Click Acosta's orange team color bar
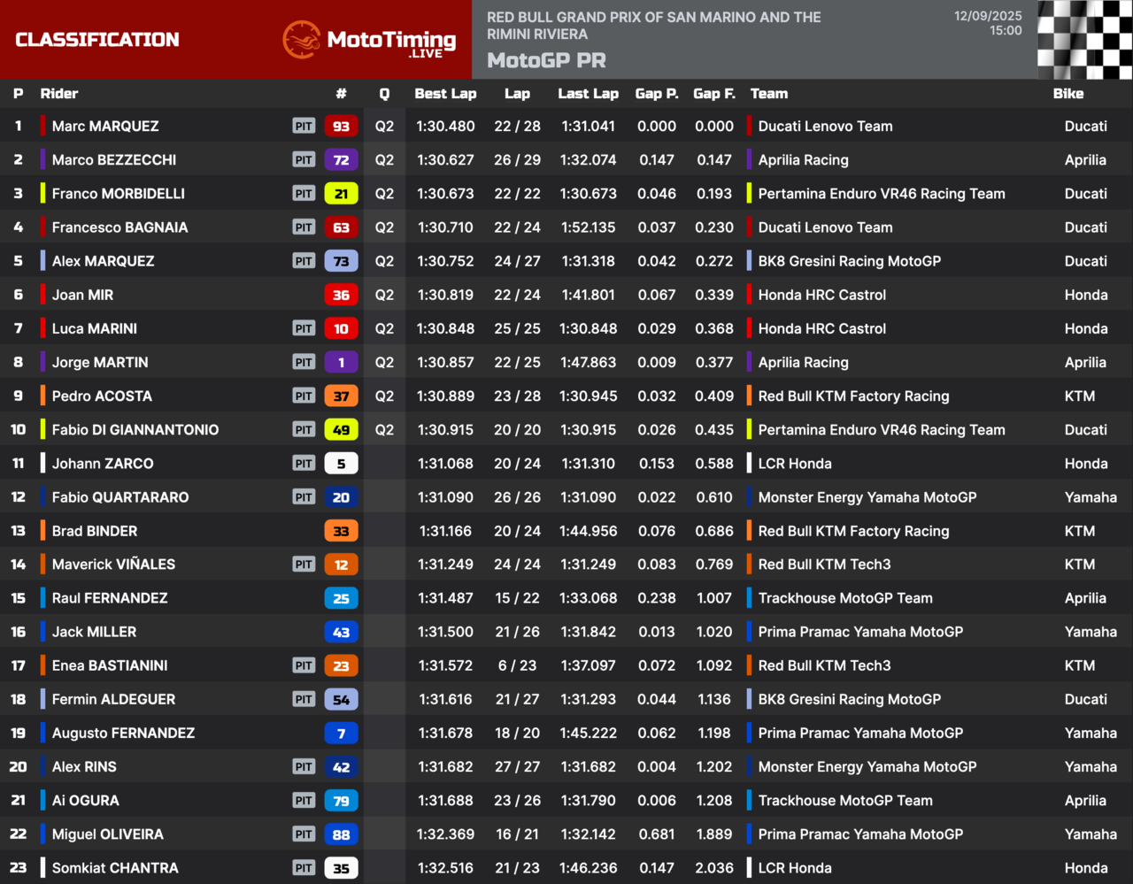Screen dimensions: 1133x884 (42, 396)
